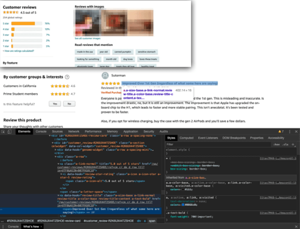The image size is (300, 229).
Task: Click the 4.5 out of 5 stars
Action: point(11,13)
